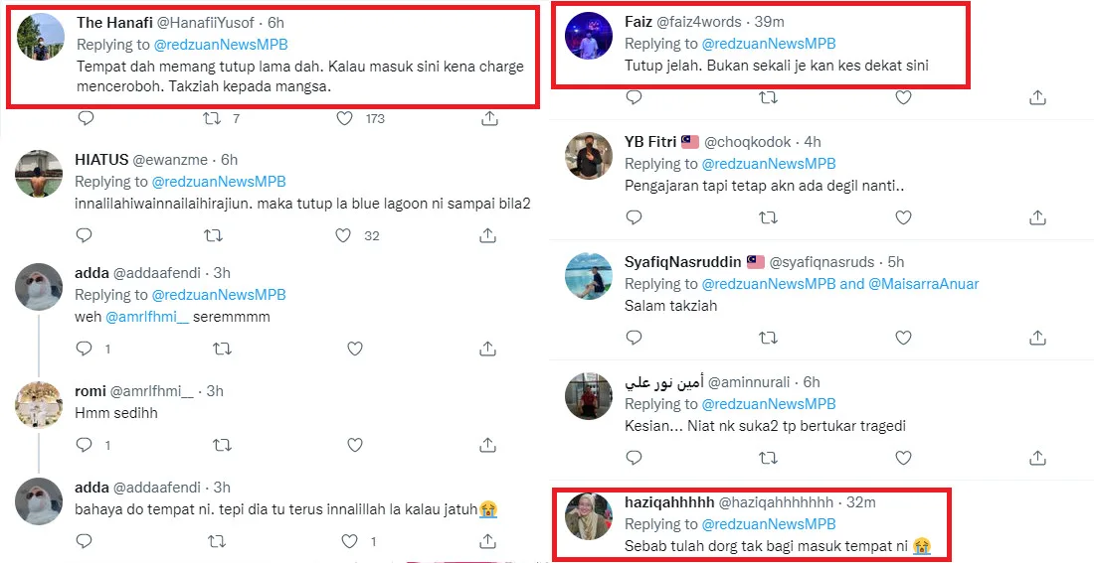Like adda's 'bahaya do tempat ni' tweet
The image size is (1094, 563).
[349, 541]
